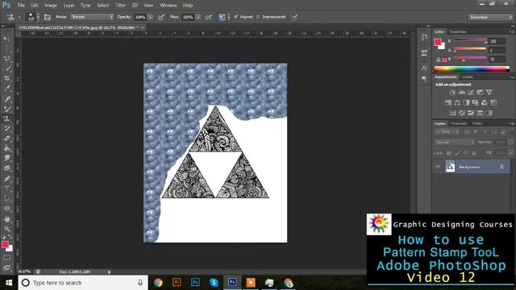
Task: Open the Flow slider dropdown
Action: click(x=198, y=17)
